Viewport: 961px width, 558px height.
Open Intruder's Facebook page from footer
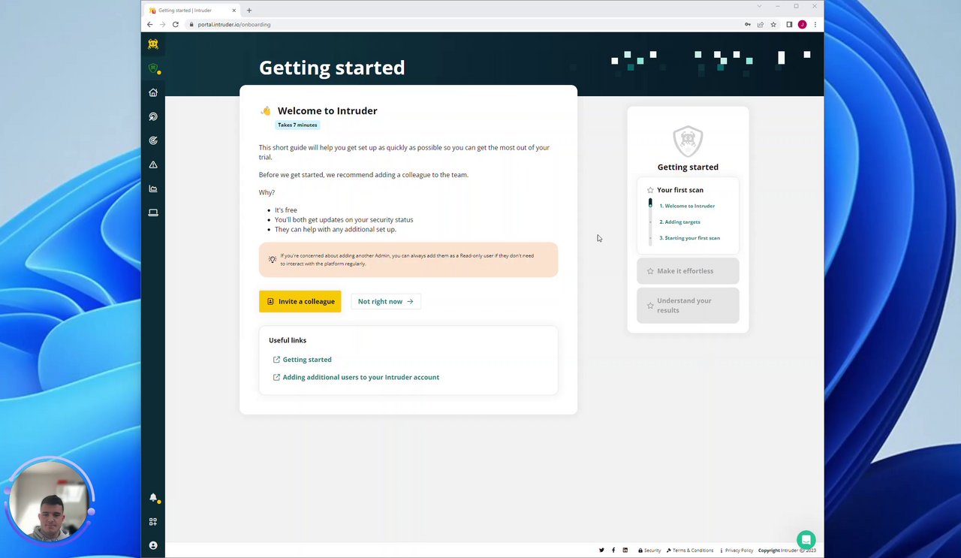[613, 550]
